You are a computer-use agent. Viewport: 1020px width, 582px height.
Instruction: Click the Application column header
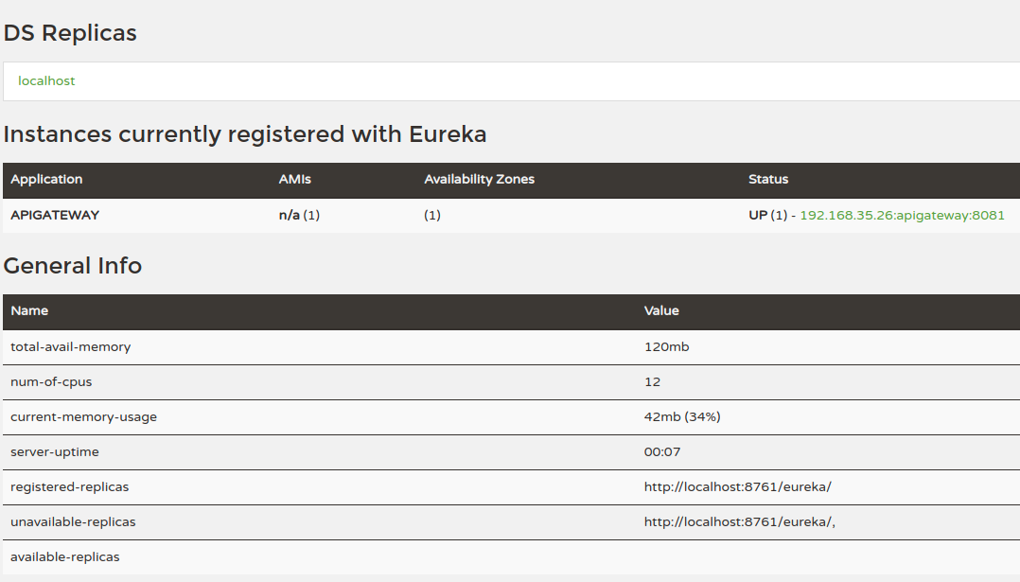[x=46, y=180]
